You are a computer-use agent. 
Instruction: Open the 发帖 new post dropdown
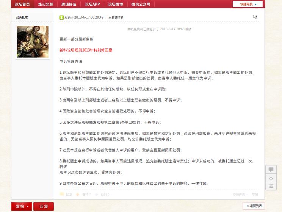tap(22, 206)
